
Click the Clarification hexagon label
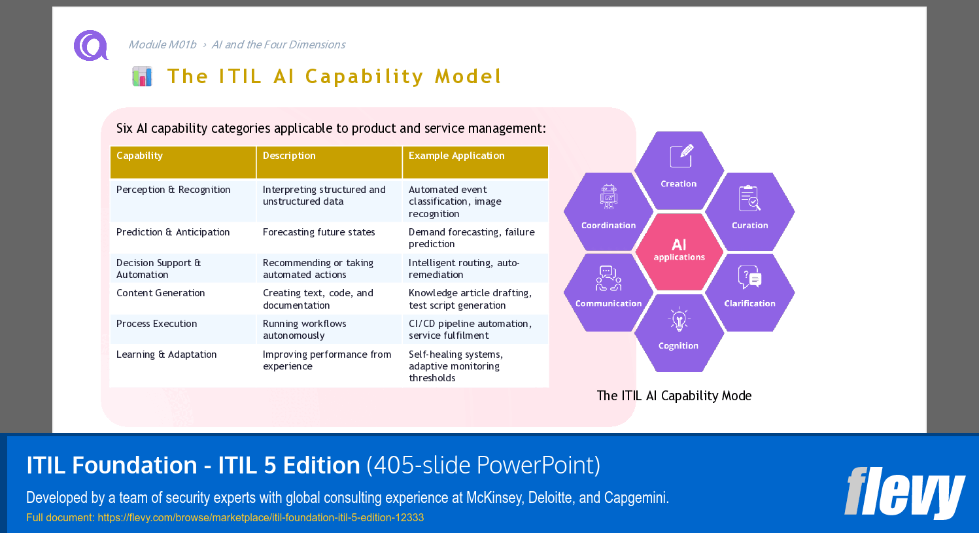pos(750,303)
